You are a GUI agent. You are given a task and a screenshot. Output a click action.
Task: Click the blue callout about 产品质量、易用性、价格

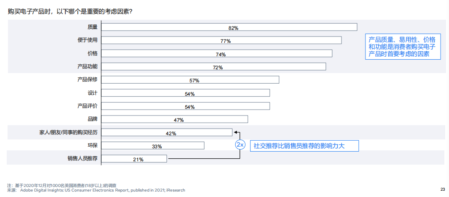point(403,47)
